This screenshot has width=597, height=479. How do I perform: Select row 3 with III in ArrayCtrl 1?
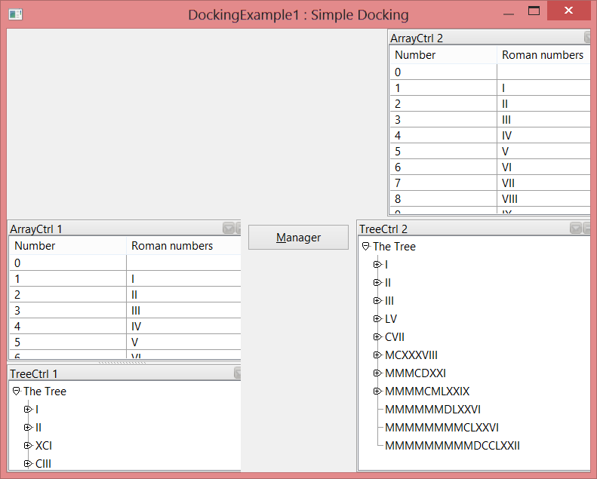point(125,310)
